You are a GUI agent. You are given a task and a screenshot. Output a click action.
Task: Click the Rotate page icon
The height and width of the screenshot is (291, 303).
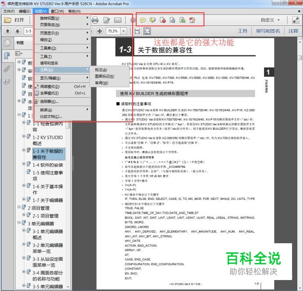(x=173, y=20)
